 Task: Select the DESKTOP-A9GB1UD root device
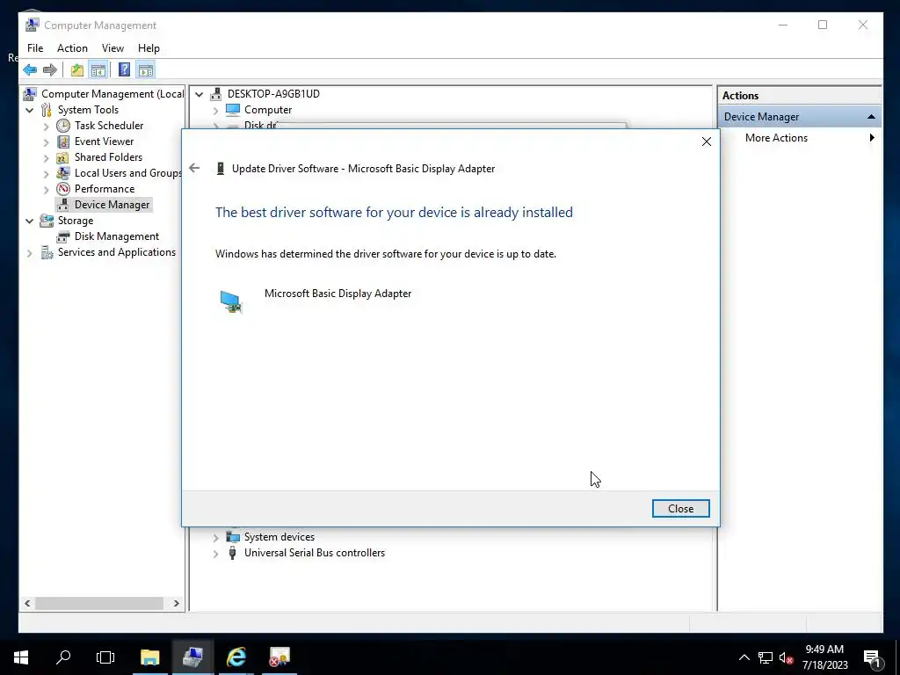click(x=273, y=93)
